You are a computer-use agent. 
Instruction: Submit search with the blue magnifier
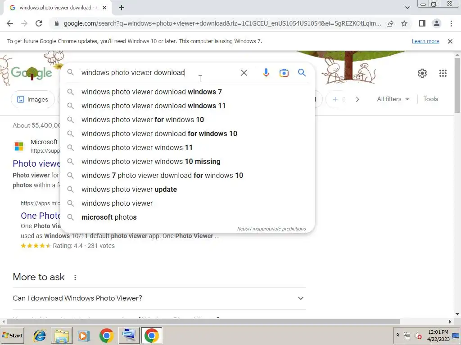302,72
